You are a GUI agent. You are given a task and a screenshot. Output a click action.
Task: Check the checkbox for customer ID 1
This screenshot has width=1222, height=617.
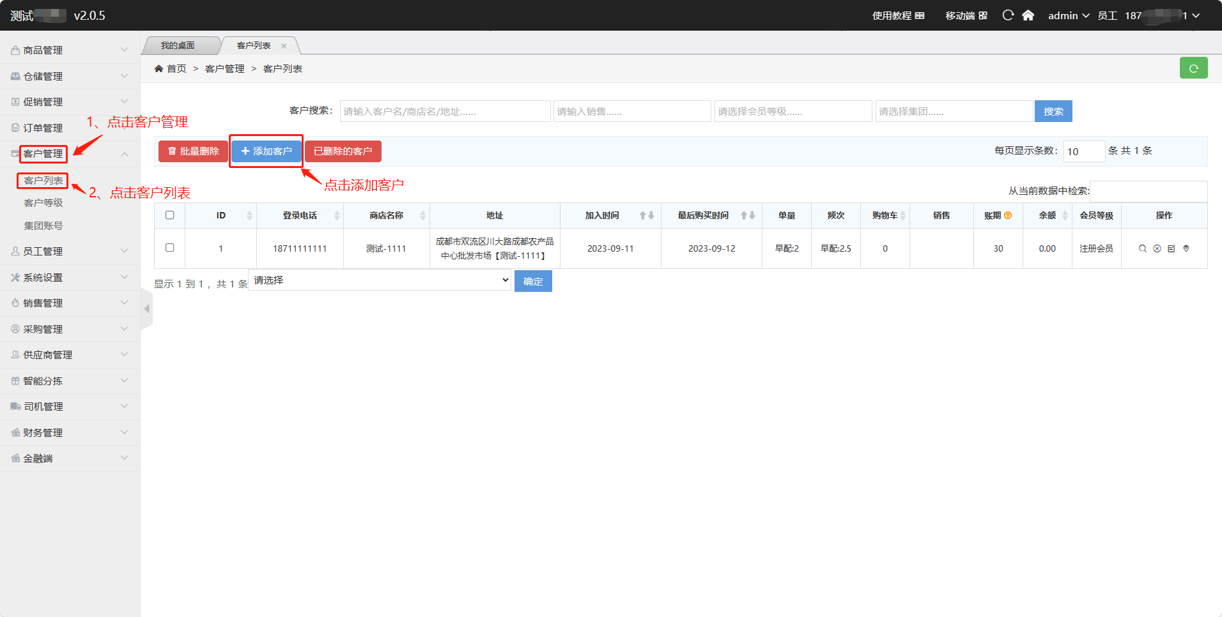(170, 248)
